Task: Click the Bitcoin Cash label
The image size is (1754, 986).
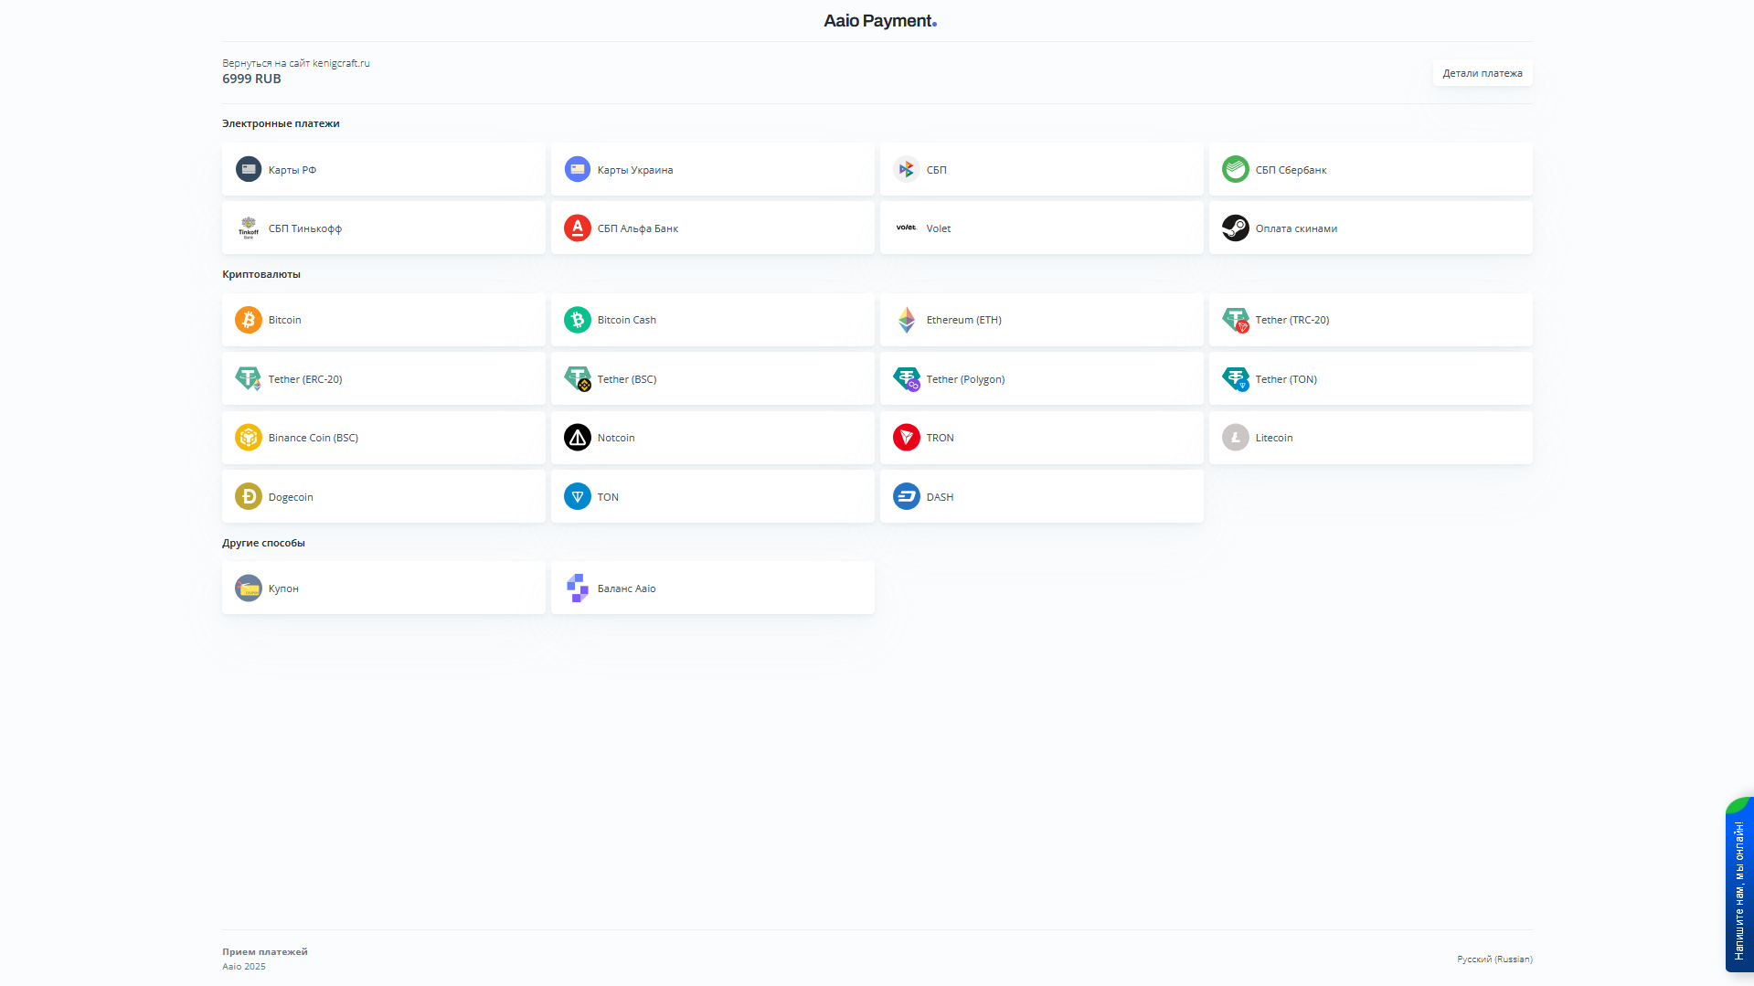Action: [x=627, y=320]
